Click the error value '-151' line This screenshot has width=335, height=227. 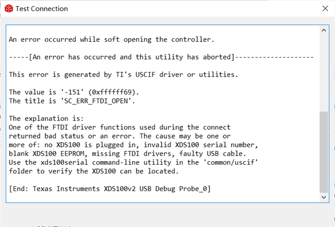[x=73, y=92]
